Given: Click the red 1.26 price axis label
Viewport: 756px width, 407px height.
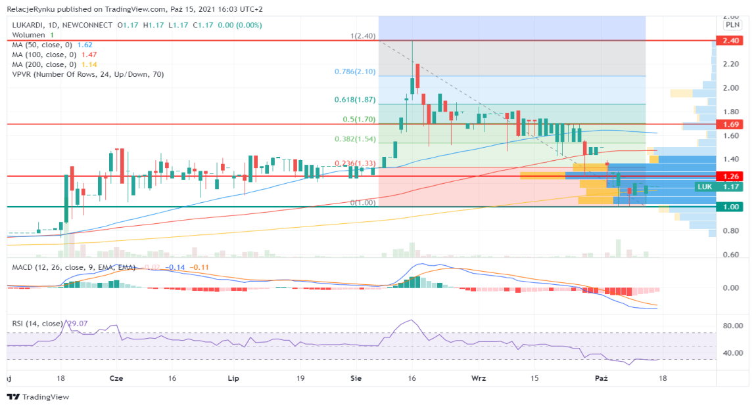Looking at the screenshot, I should click(x=732, y=177).
